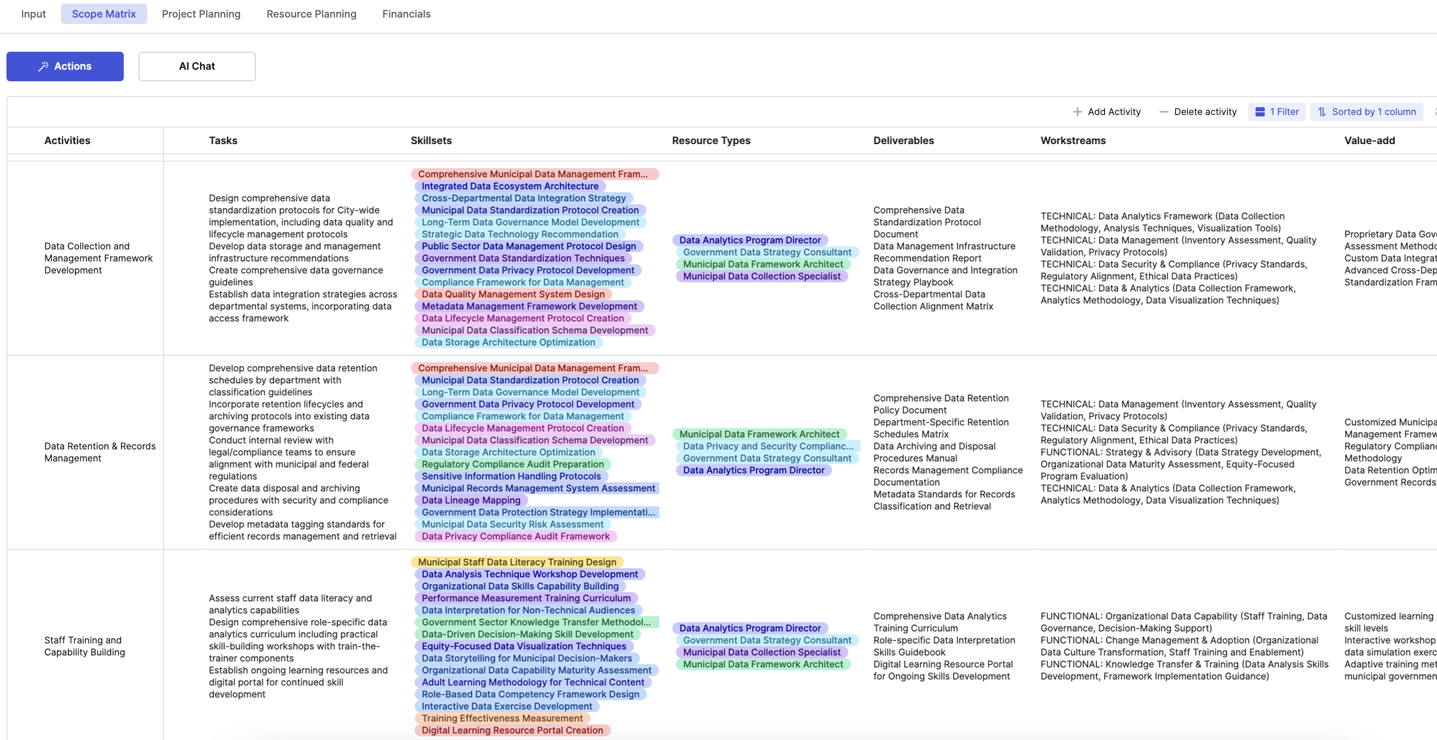Click the yellow Municipal Staff Data Literacy Training Design tag

(517, 562)
